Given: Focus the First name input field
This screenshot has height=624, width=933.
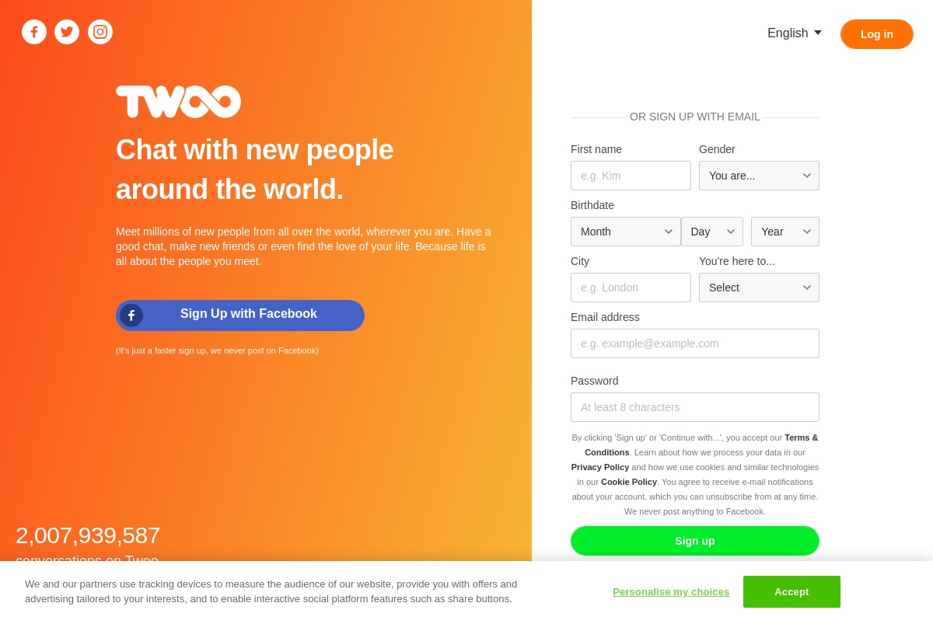Looking at the screenshot, I should pos(631,176).
